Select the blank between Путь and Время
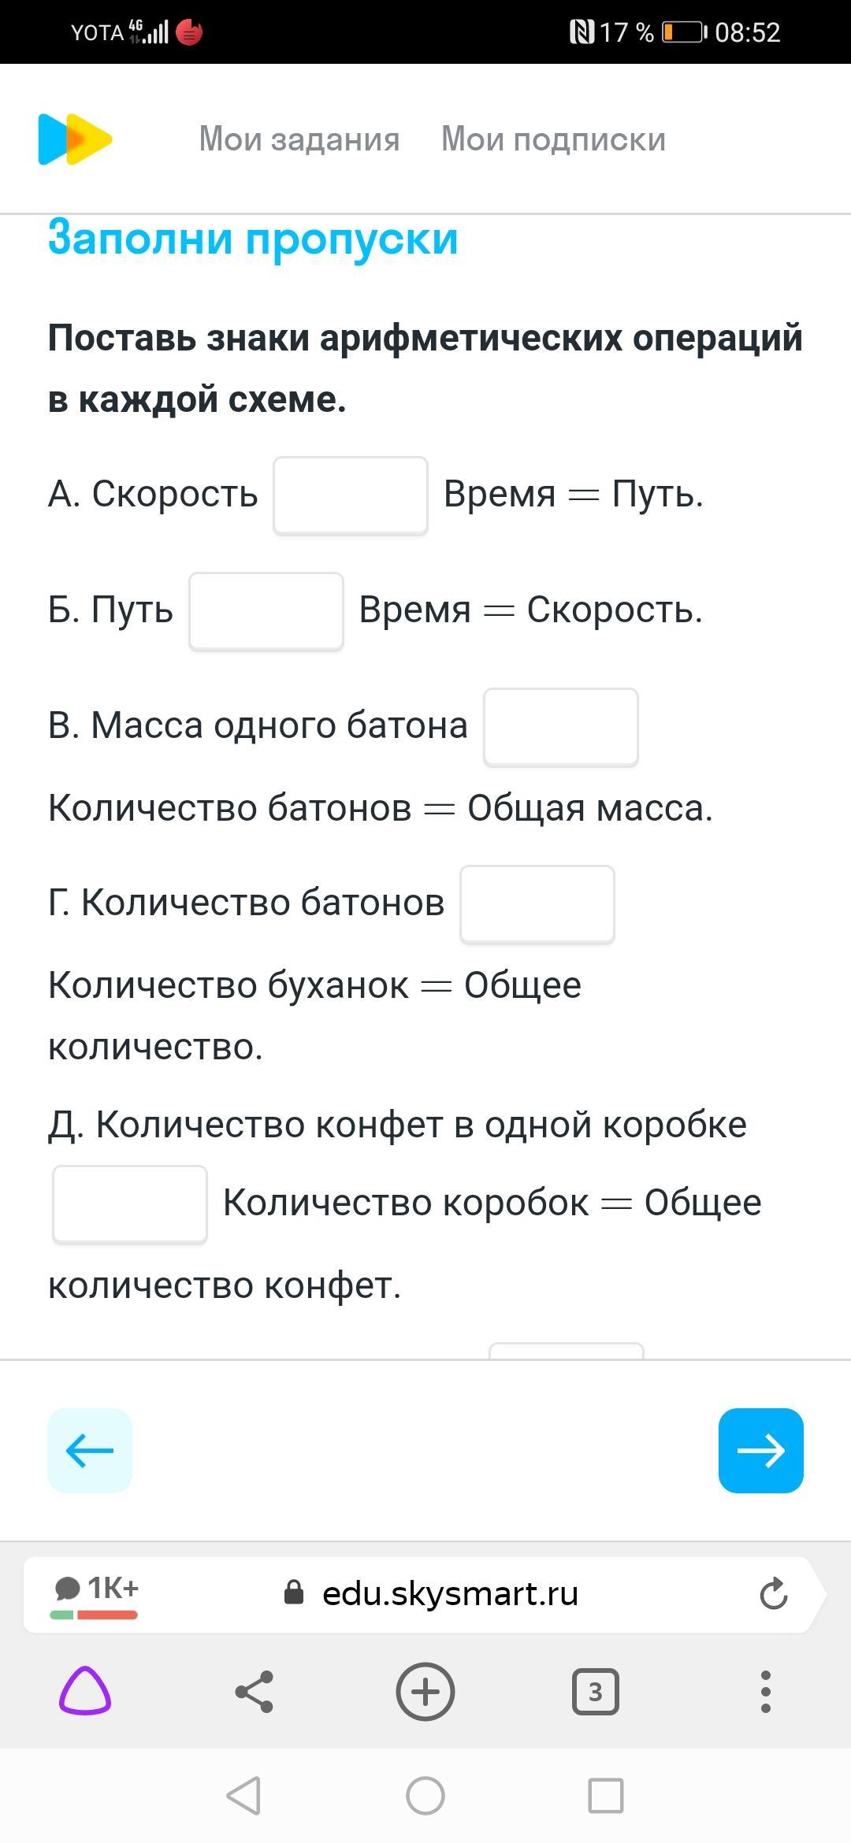 pos(266,611)
